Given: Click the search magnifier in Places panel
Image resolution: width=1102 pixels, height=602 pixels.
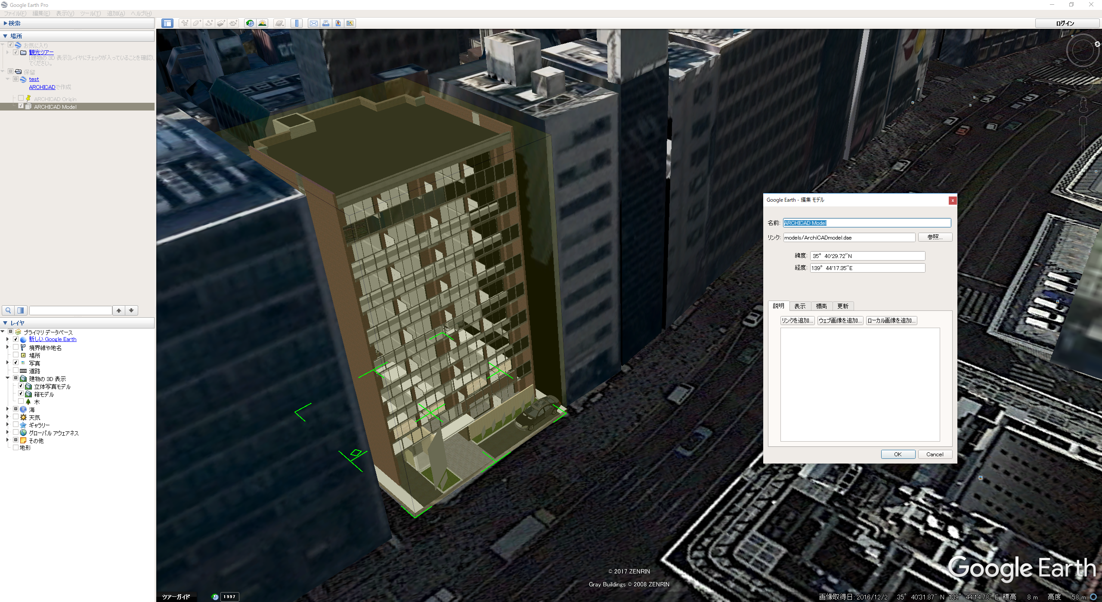Looking at the screenshot, I should pos(8,310).
